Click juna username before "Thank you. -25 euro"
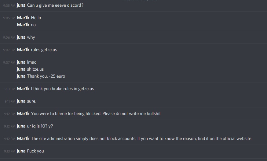The height and width of the screenshot is (161, 267). click(21, 76)
